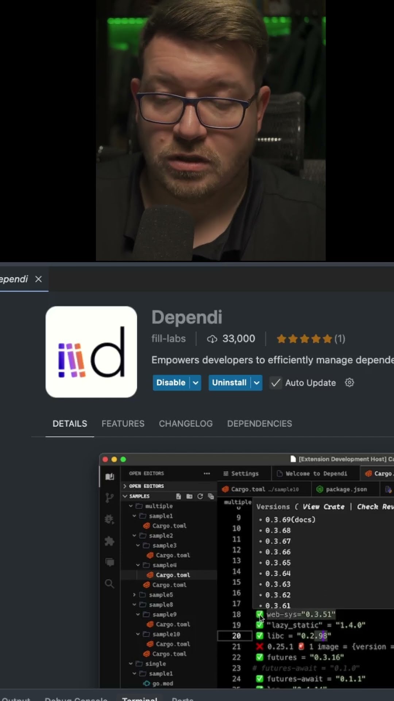Click the Dependi extension logo
The height and width of the screenshot is (701, 394).
pyautogui.click(x=91, y=352)
